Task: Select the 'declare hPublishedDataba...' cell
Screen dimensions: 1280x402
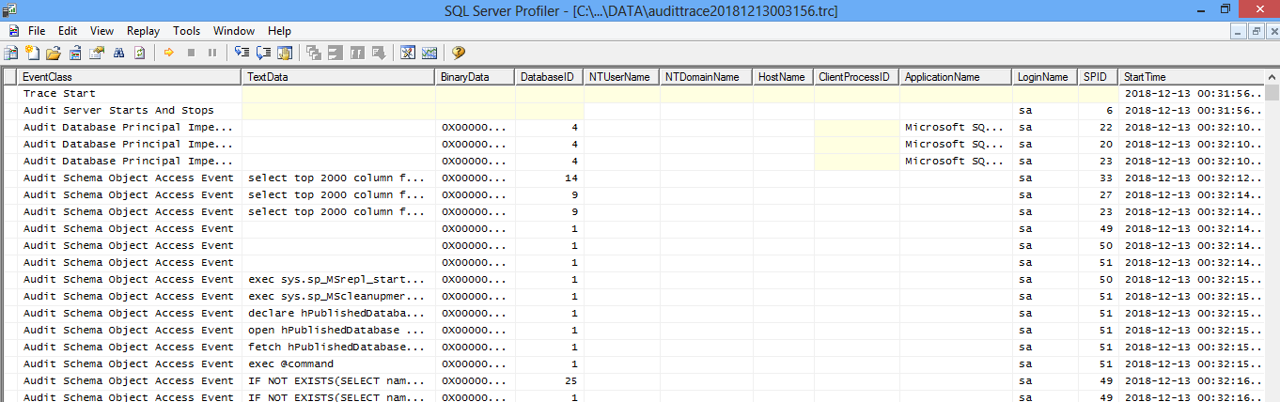Action: 339,314
